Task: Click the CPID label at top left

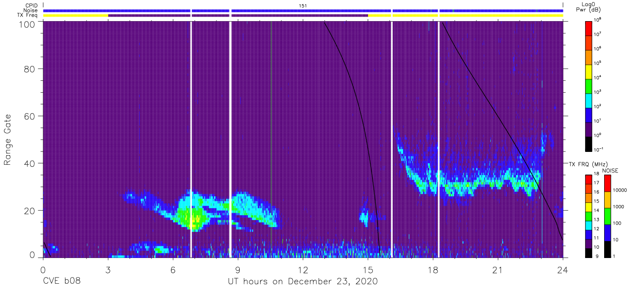Action: coord(32,5)
